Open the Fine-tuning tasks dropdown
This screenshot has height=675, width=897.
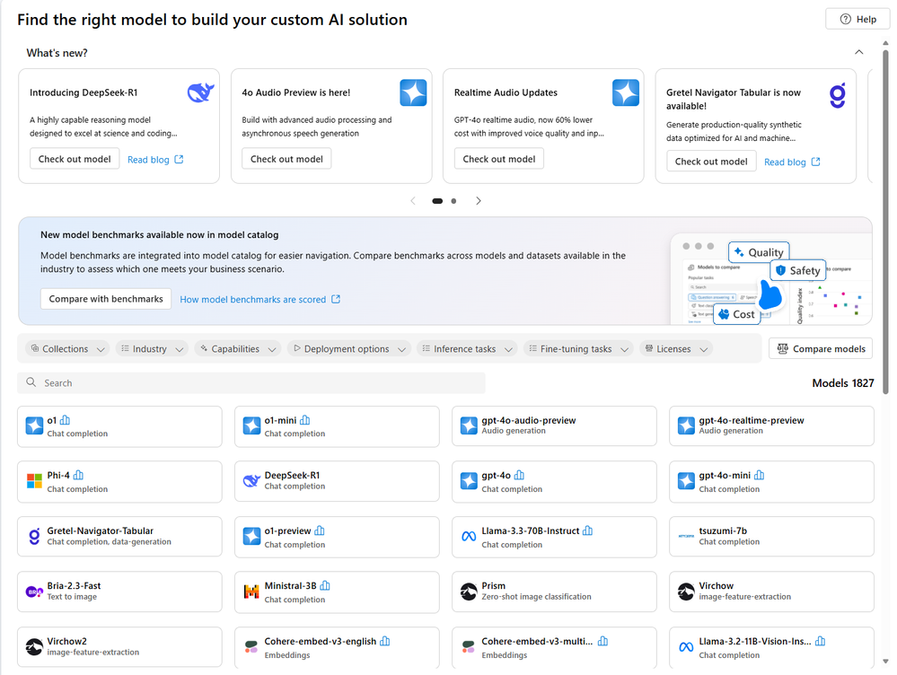click(578, 349)
